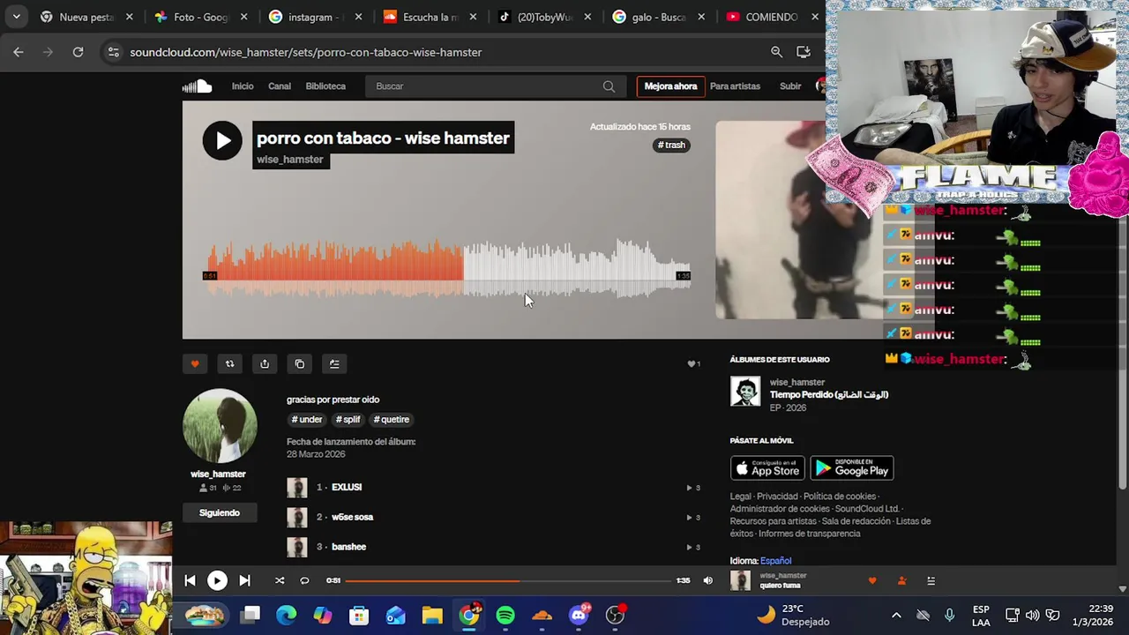Image resolution: width=1129 pixels, height=635 pixels.
Task: Open the Biblioteca page
Action: click(x=325, y=86)
